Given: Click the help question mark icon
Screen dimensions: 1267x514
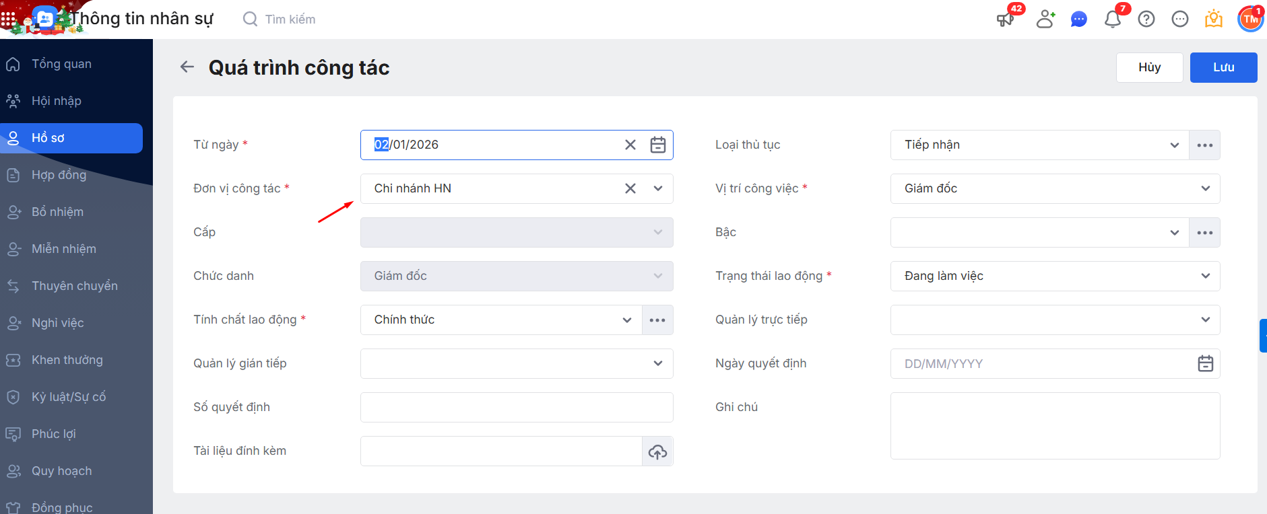Looking at the screenshot, I should (x=1146, y=20).
